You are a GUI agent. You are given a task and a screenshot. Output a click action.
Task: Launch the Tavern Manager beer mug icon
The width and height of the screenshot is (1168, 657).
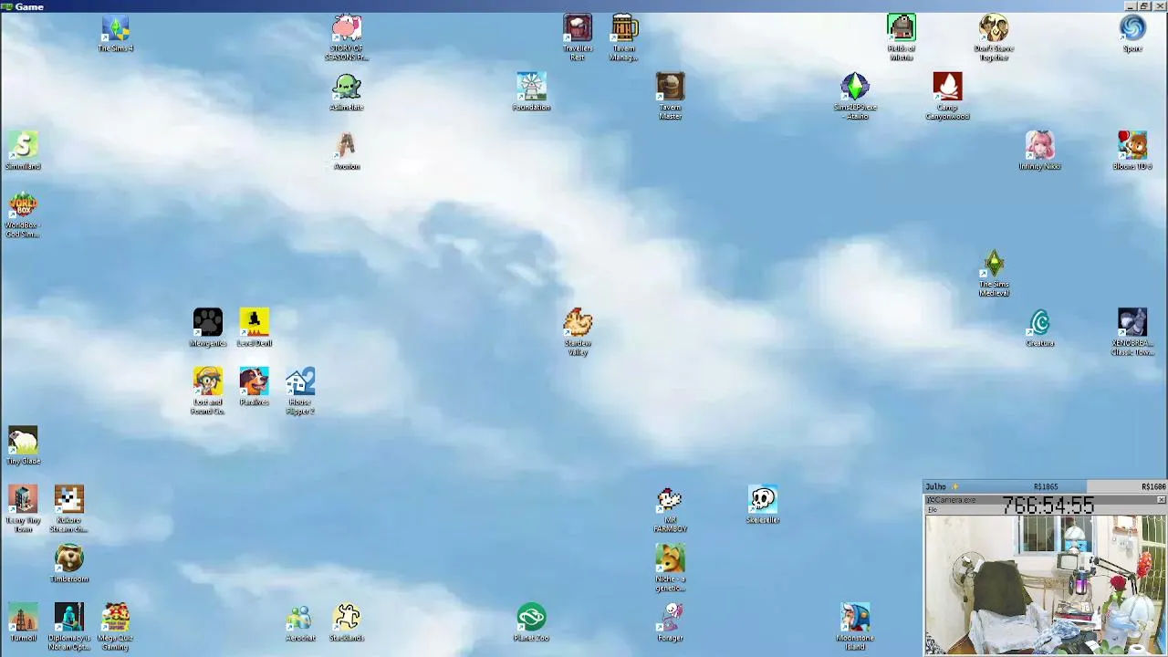(624, 28)
